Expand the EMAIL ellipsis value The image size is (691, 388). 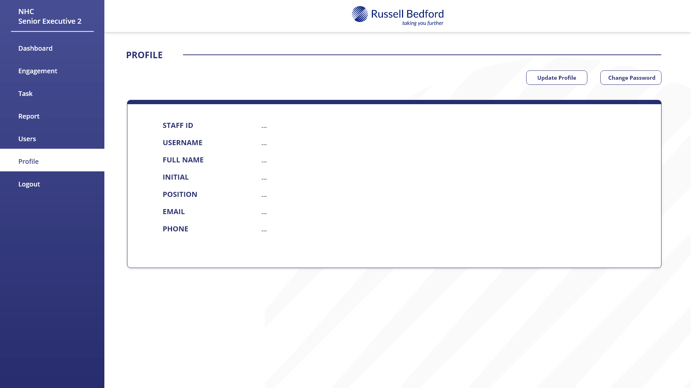pyautogui.click(x=264, y=212)
